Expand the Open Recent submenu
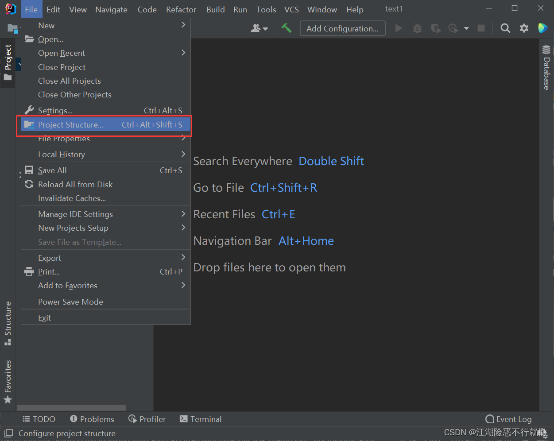Image resolution: width=554 pixels, height=441 pixels. click(x=61, y=53)
